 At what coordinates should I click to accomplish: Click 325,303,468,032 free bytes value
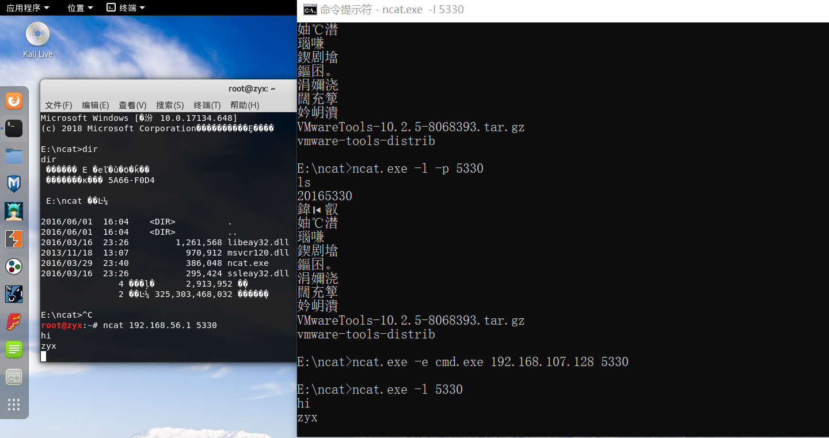(193, 294)
